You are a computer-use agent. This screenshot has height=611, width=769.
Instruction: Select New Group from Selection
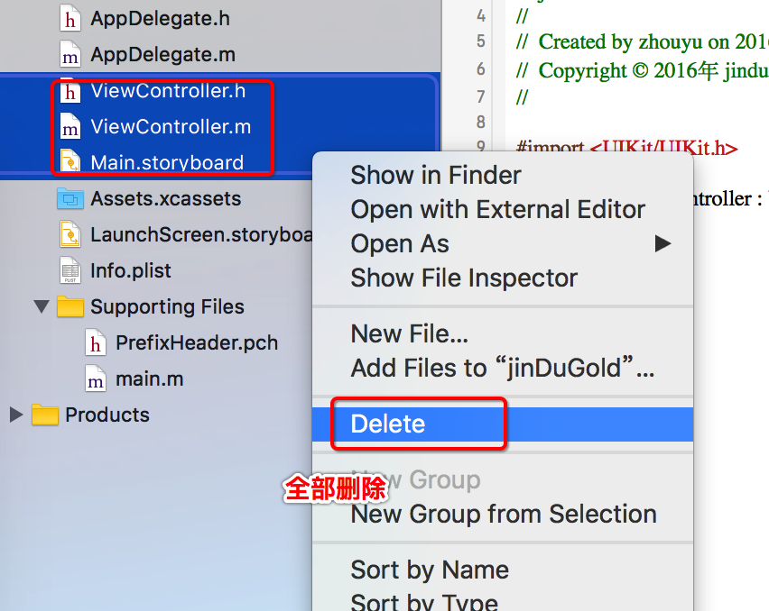click(504, 514)
